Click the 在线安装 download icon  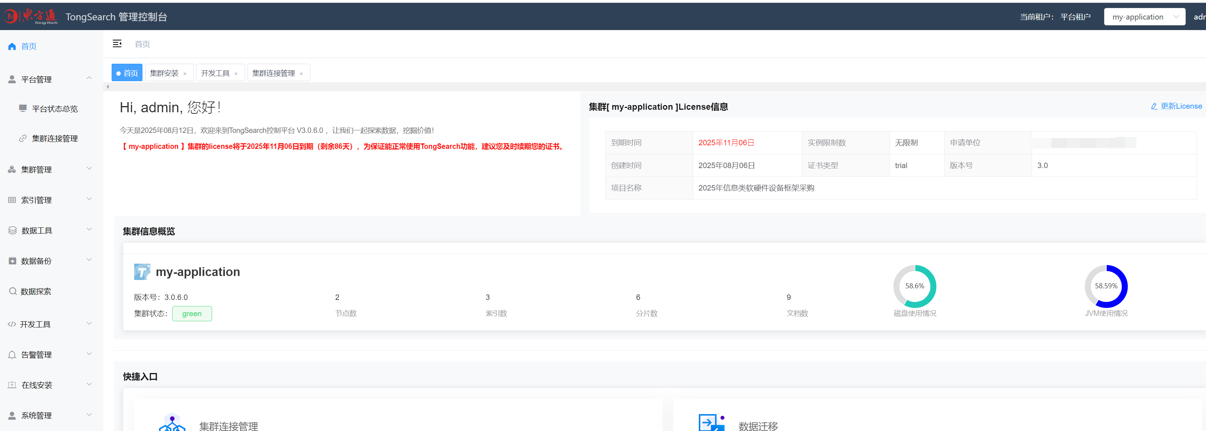click(12, 385)
